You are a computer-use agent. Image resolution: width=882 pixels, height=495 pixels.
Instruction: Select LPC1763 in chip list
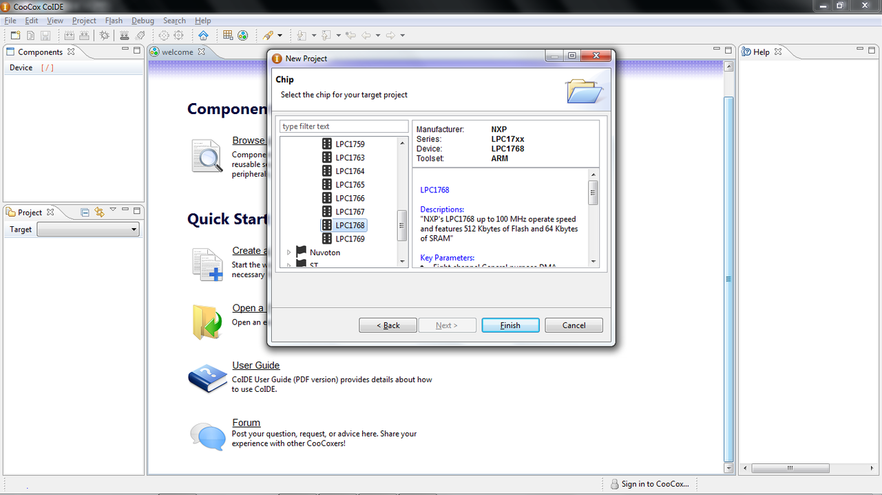pos(350,157)
